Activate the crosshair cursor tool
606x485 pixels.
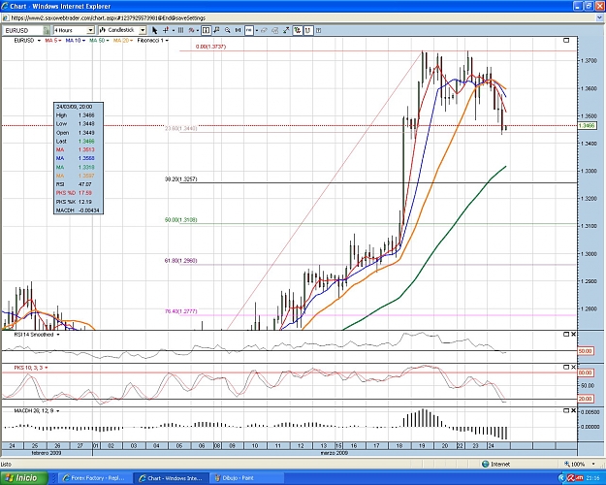(x=166, y=30)
